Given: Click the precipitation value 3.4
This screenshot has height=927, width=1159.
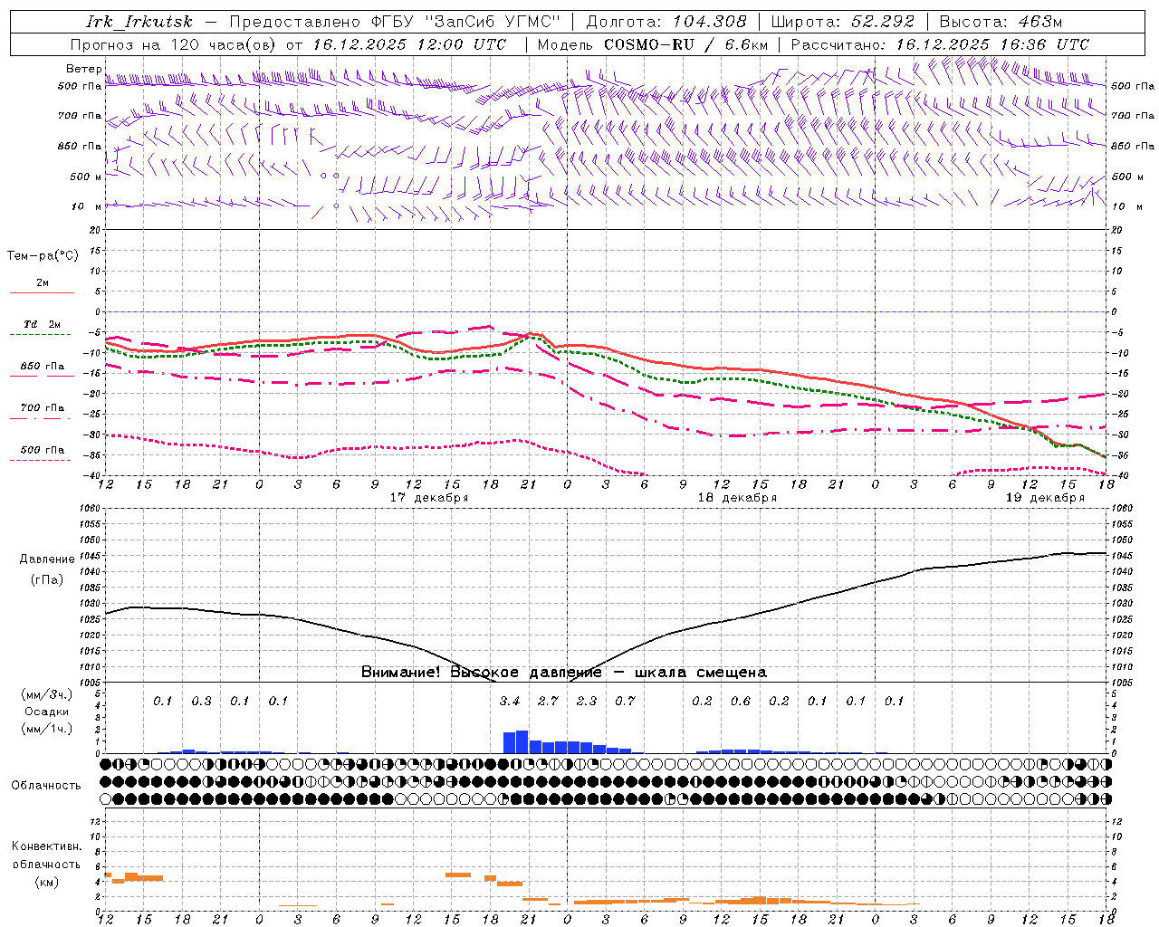Looking at the screenshot, I should tap(510, 701).
